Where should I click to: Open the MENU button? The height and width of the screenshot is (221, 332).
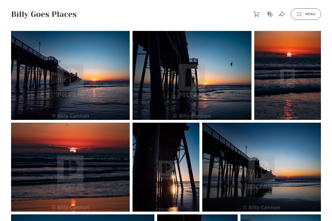[306, 14]
